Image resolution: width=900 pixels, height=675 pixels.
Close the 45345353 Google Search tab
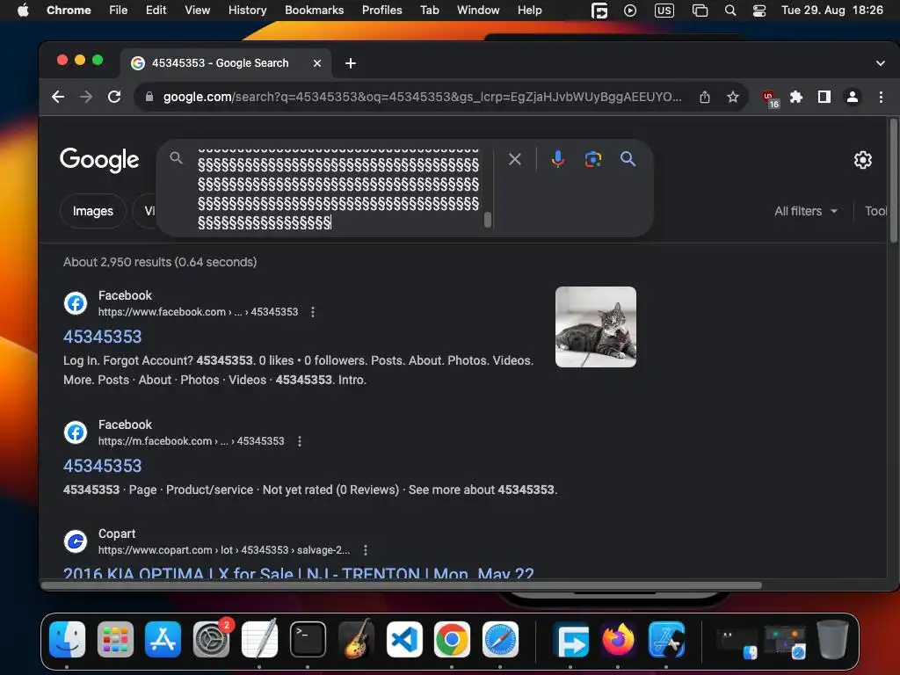pos(316,63)
